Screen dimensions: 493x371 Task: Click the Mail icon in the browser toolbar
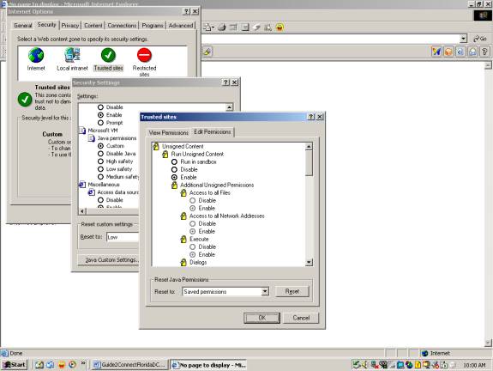click(x=208, y=27)
